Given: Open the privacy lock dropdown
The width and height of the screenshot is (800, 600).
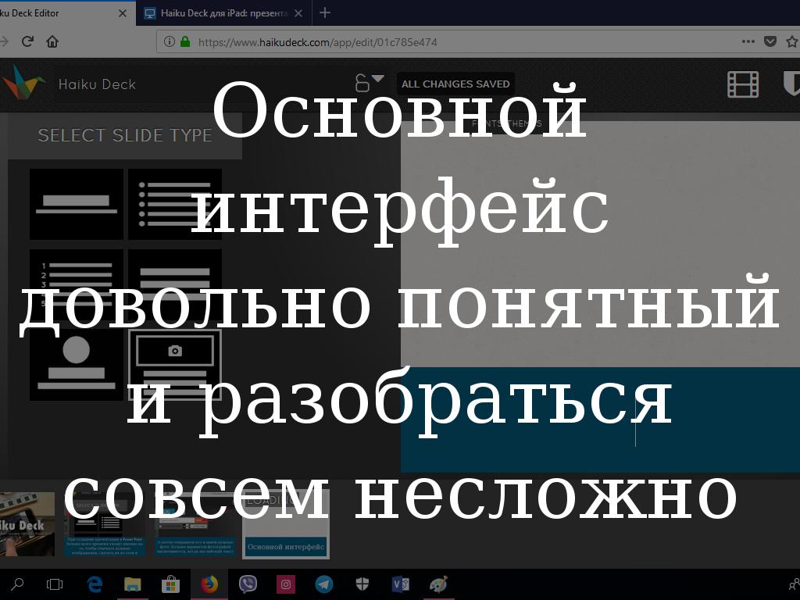Looking at the screenshot, I should (x=370, y=82).
